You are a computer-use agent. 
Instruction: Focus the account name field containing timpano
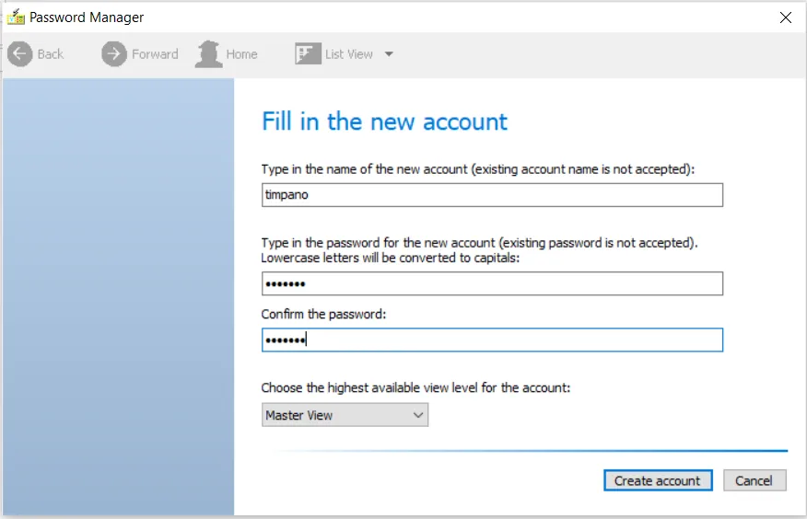click(x=492, y=195)
